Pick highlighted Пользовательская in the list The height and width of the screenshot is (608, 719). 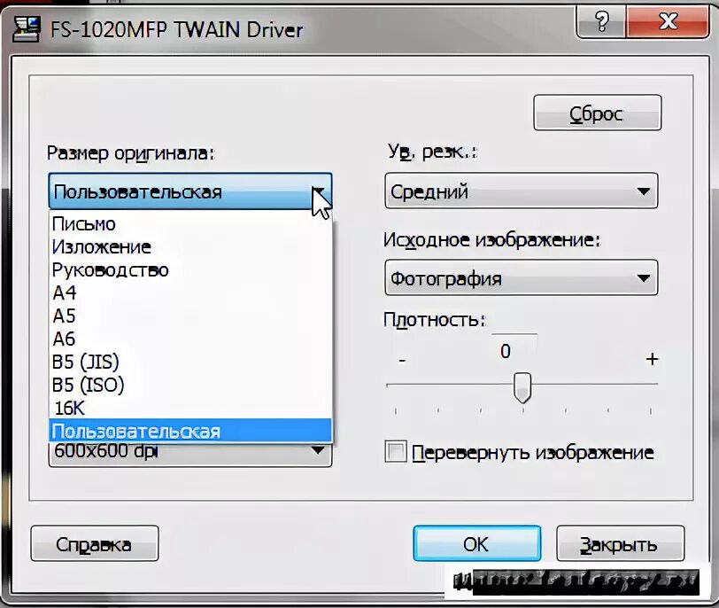pos(189,431)
